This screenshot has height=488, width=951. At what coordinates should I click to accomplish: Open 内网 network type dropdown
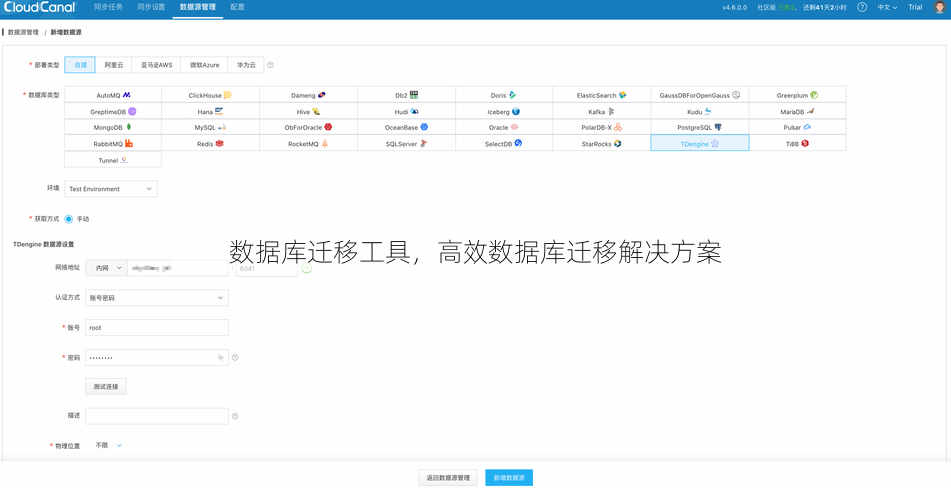coord(106,267)
